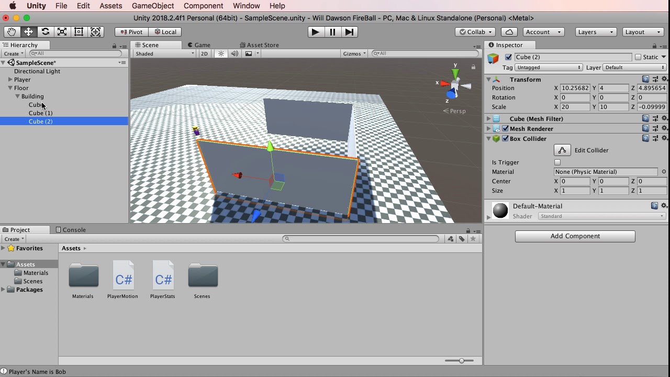Select Directional Light in Hierarchy

point(37,71)
